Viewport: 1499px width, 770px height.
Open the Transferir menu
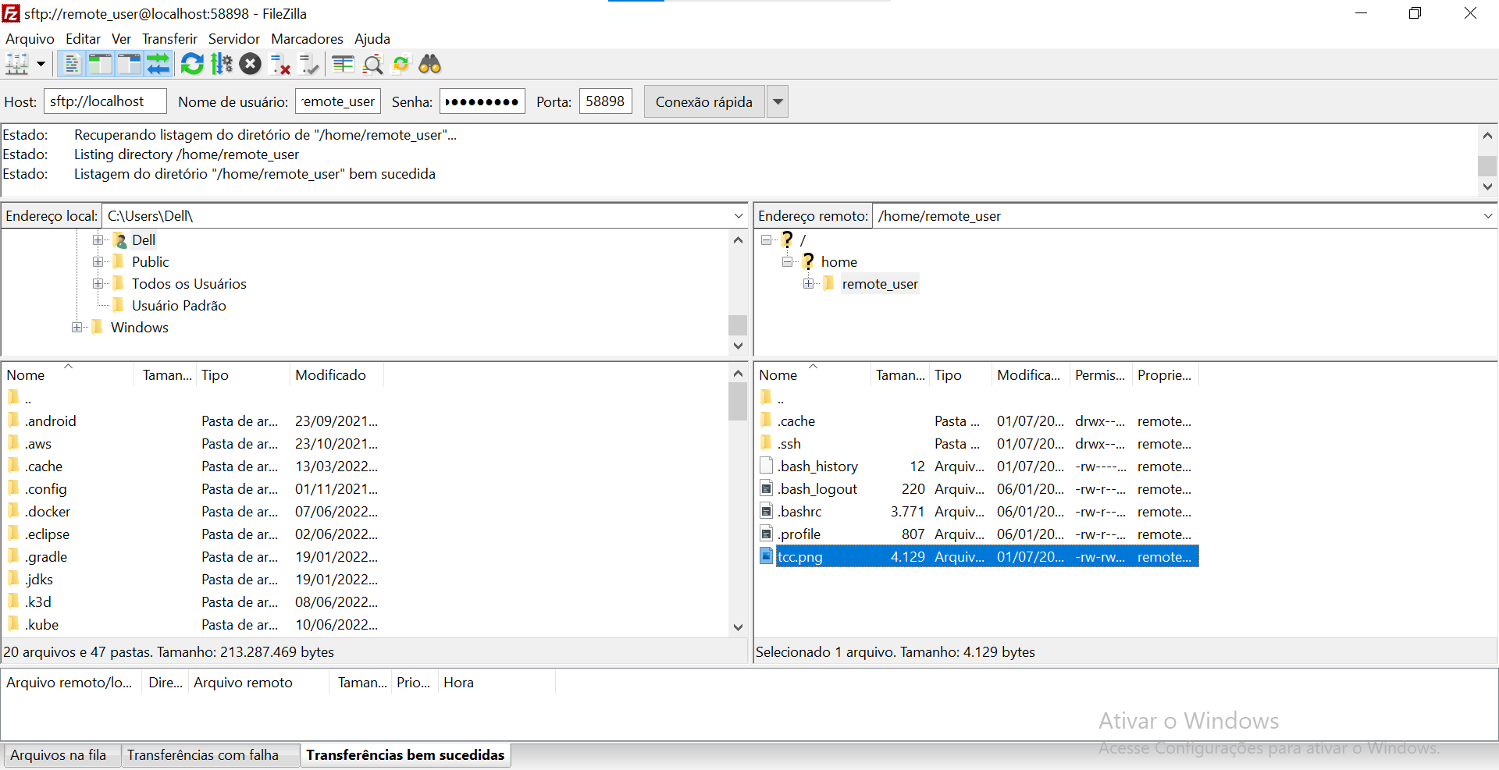(169, 39)
